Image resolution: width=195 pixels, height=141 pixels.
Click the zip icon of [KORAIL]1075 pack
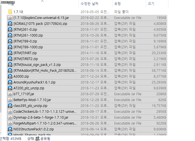click(10, 23)
